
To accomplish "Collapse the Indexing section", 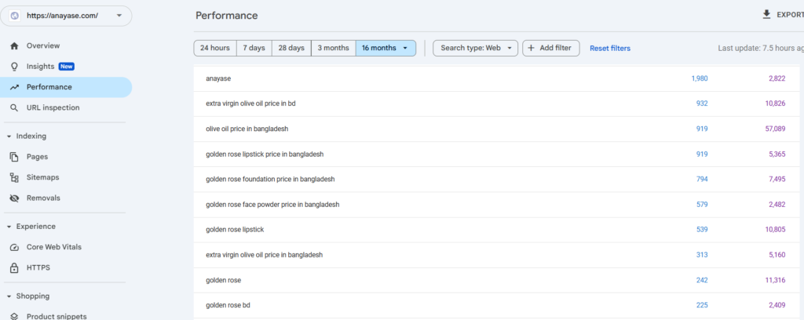I will coord(9,136).
